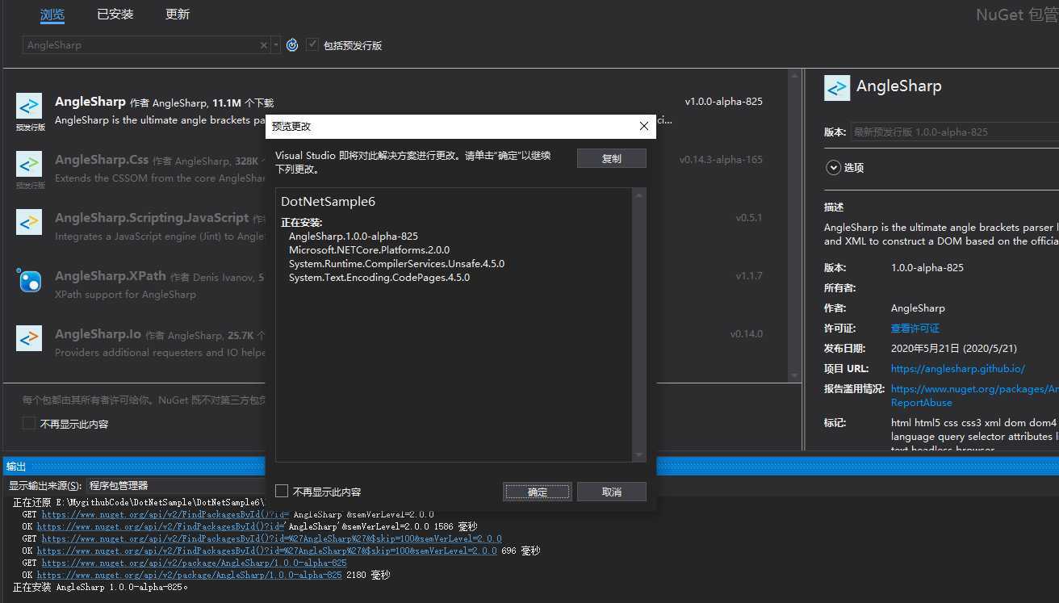Select the AngleSharp.XPath package title
Screen dimensions: 1059x603
tap(111, 276)
